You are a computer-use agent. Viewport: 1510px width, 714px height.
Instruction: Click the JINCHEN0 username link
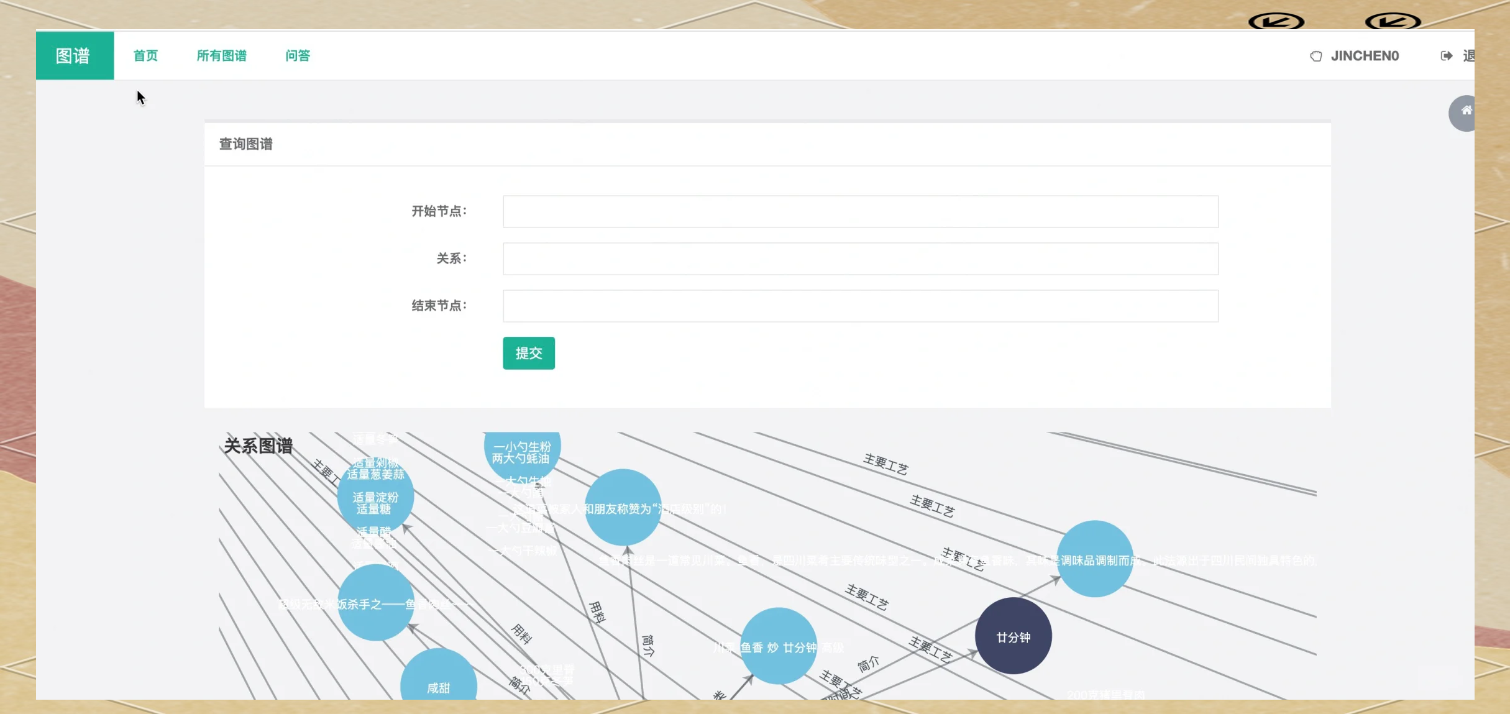coord(1365,56)
